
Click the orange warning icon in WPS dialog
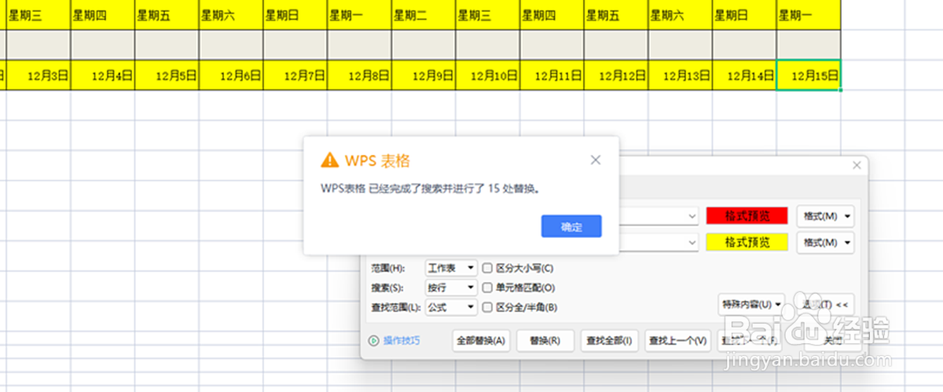329,160
